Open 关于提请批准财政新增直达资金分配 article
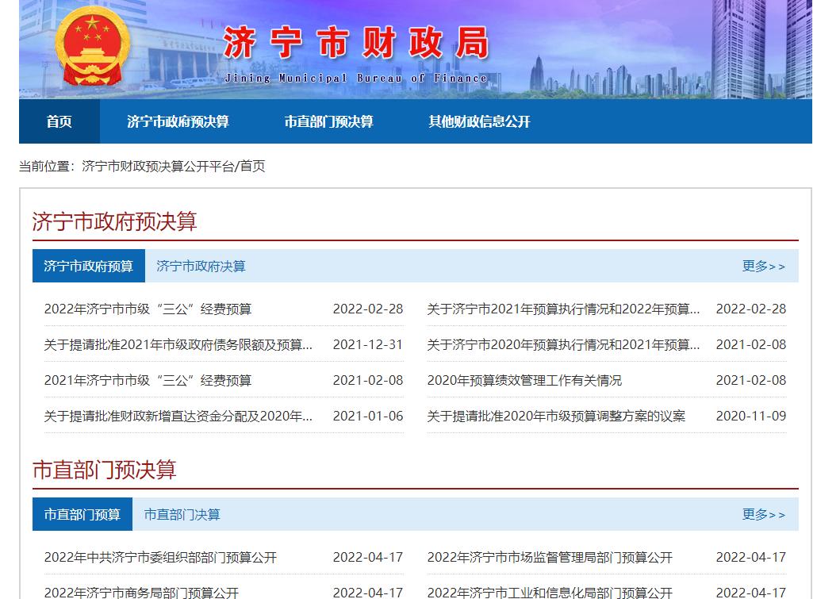The width and height of the screenshot is (840, 599). [178, 417]
